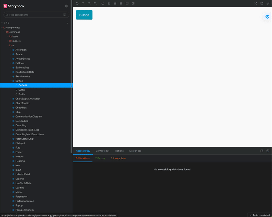The height and width of the screenshot is (217, 272).
Task: Collapse the Button component
Action: click(19, 81)
